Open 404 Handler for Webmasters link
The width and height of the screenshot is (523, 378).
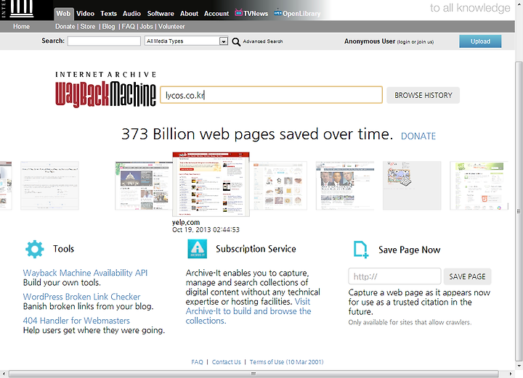76,321
